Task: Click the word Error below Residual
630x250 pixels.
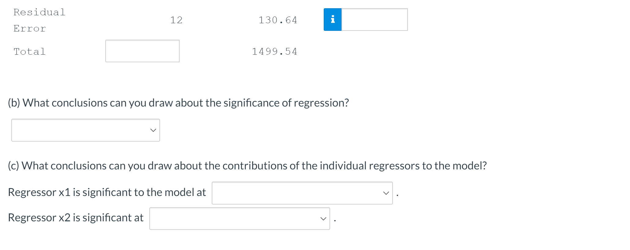Action: (30, 28)
